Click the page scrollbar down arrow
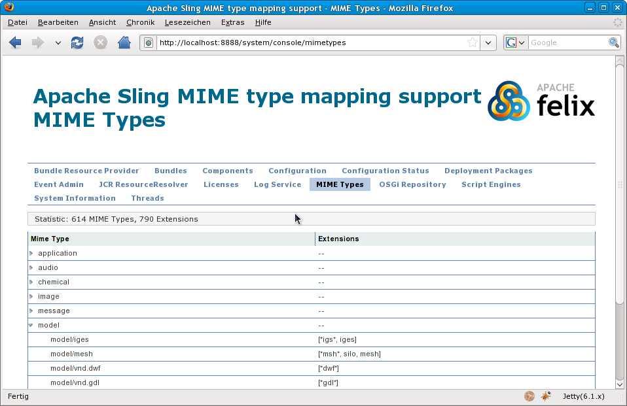 (x=620, y=384)
